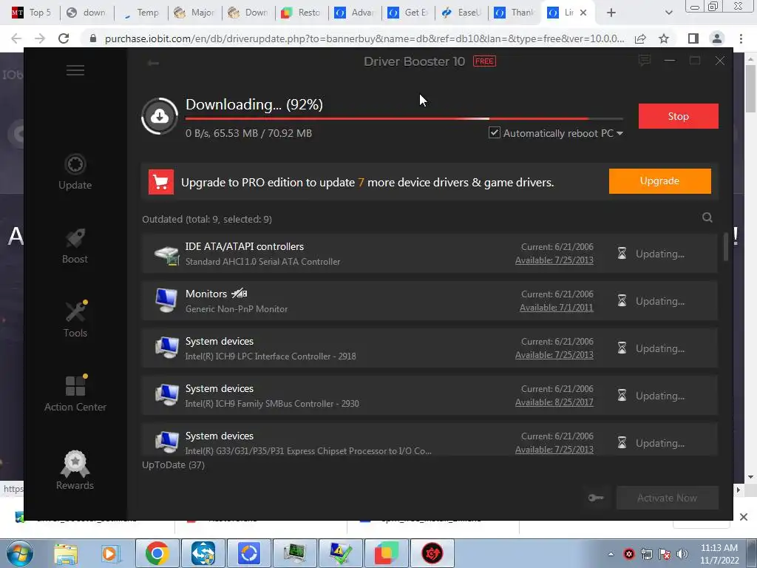Open the Action Center section

coord(75,393)
